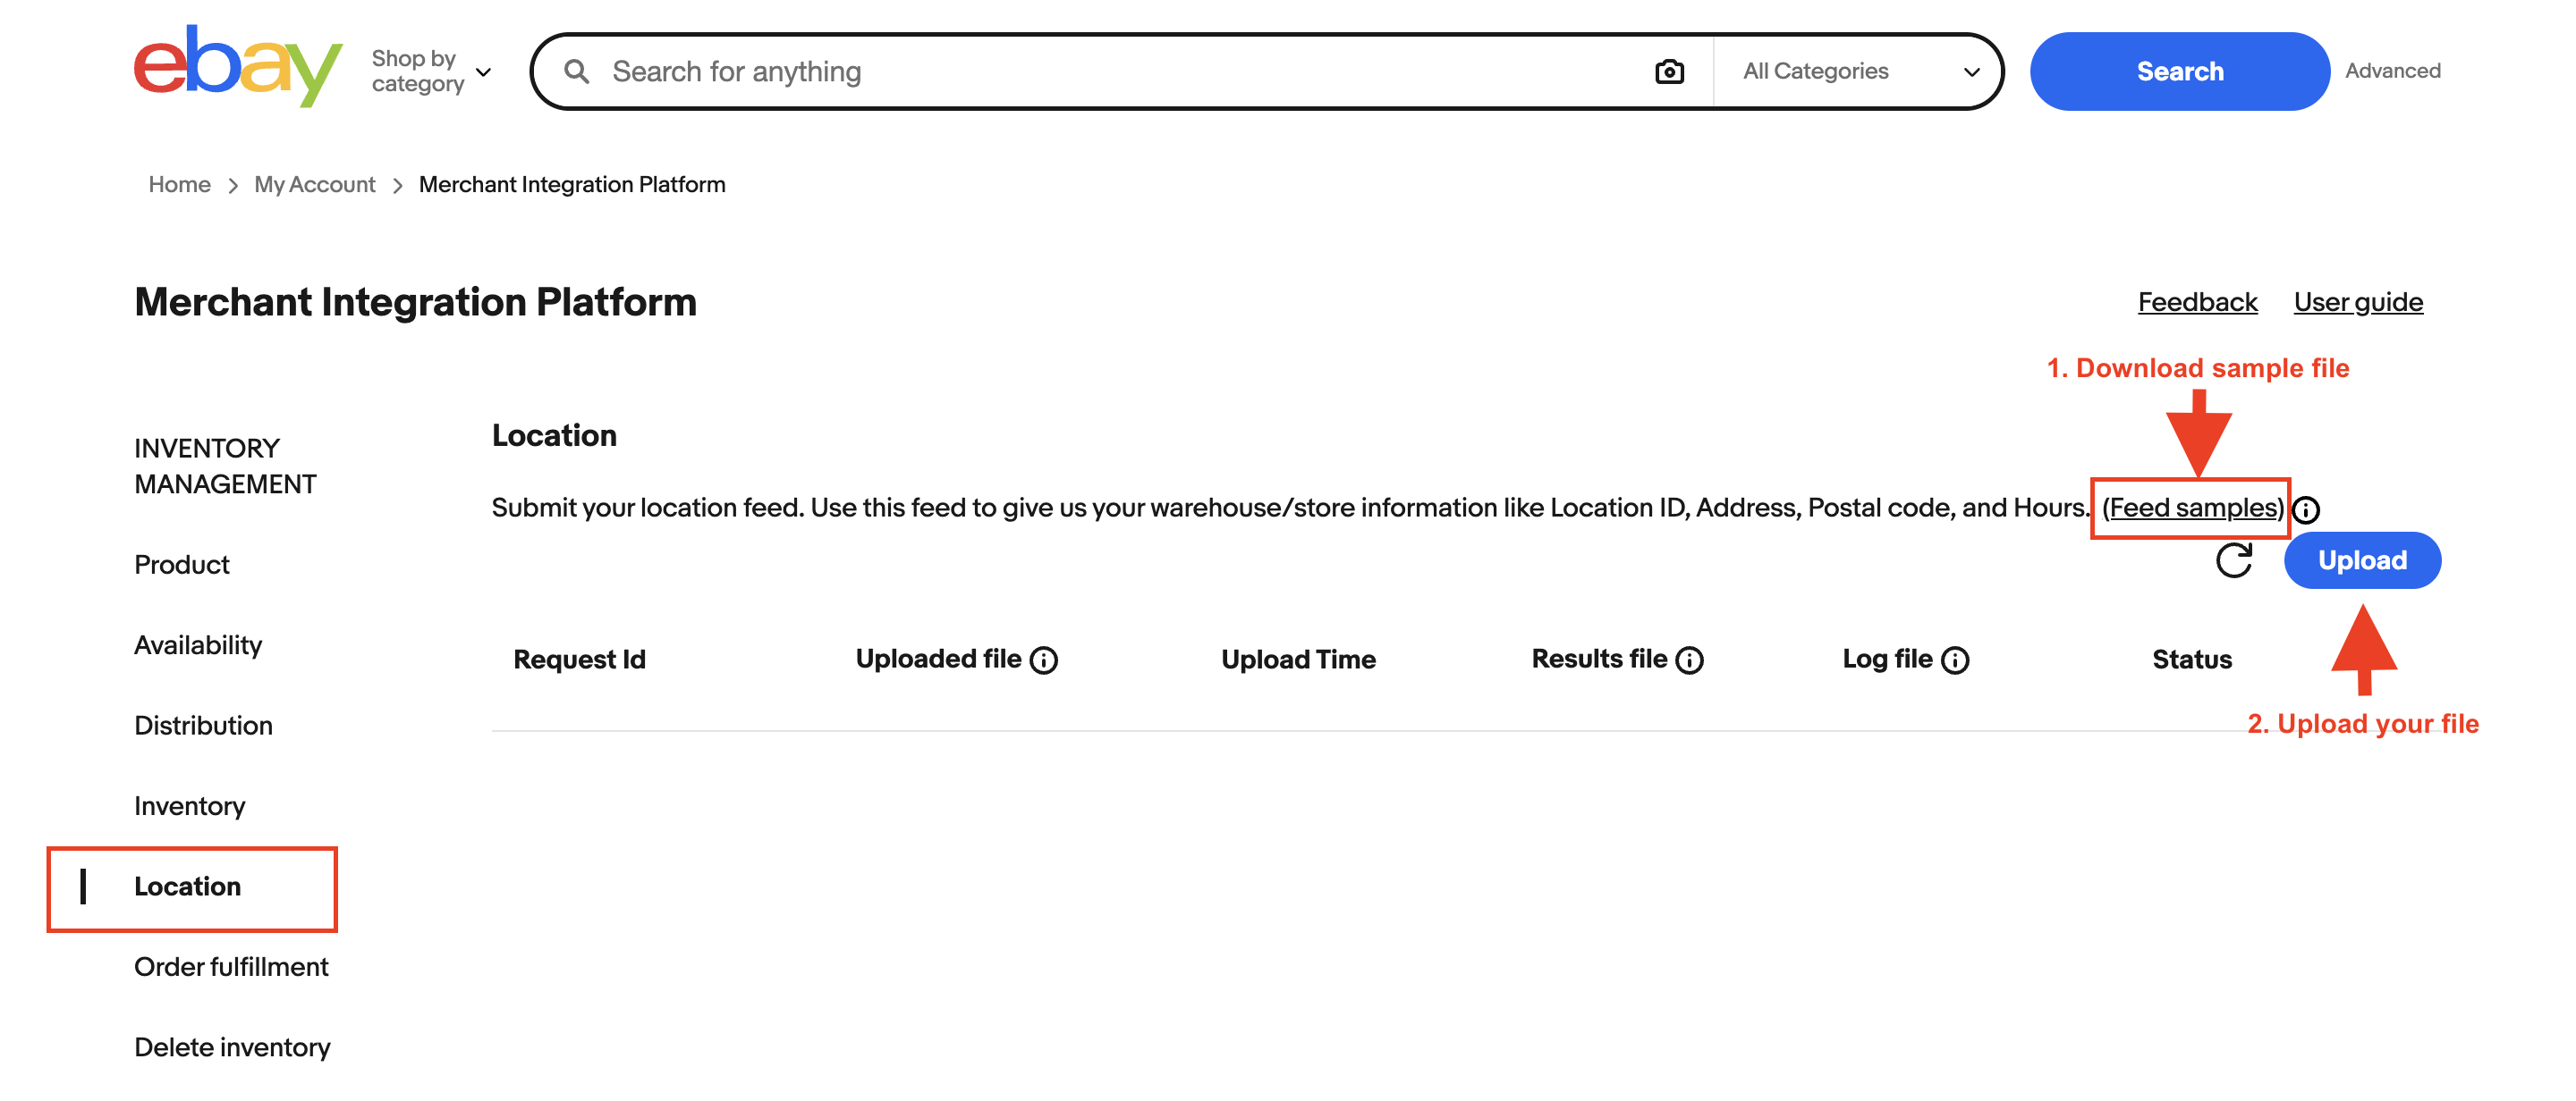
Task: Select Location in sidebar menu
Action: coord(187,887)
